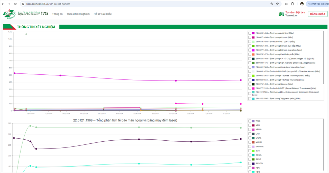Open the browser extensions puzzle icon

tap(293, 4)
